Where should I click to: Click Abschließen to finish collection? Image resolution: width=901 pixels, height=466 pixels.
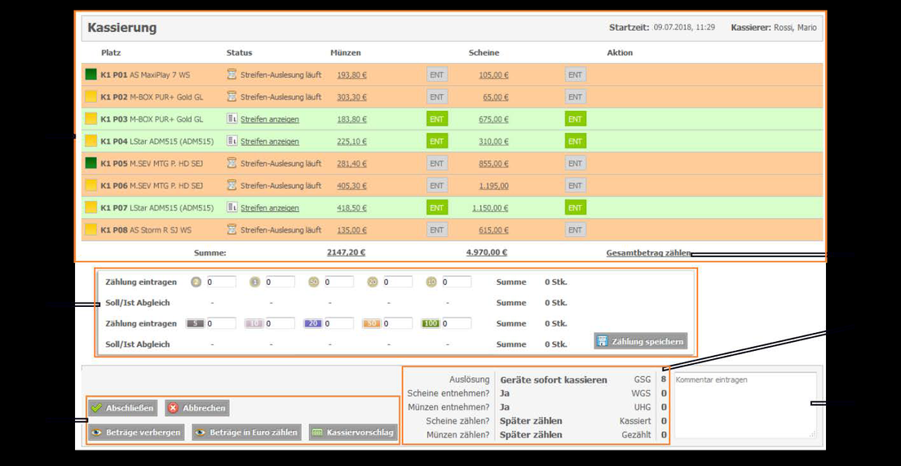[x=123, y=409]
